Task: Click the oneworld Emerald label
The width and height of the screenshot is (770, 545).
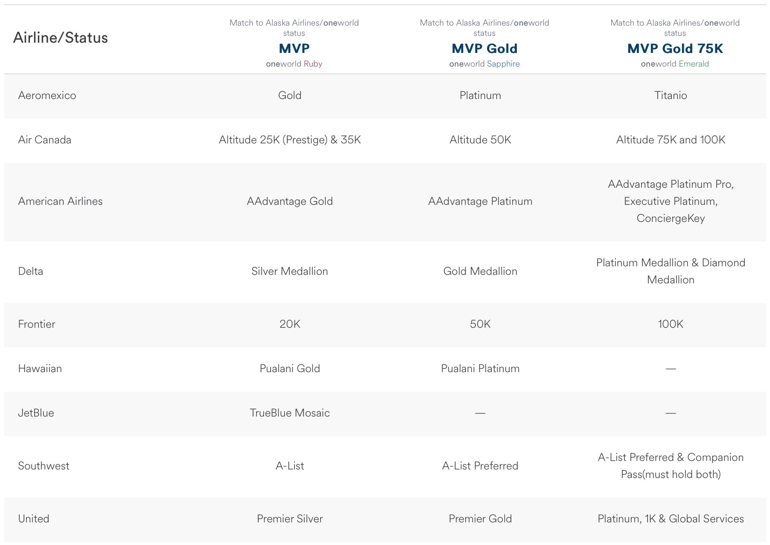Action: click(x=675, y=64)
